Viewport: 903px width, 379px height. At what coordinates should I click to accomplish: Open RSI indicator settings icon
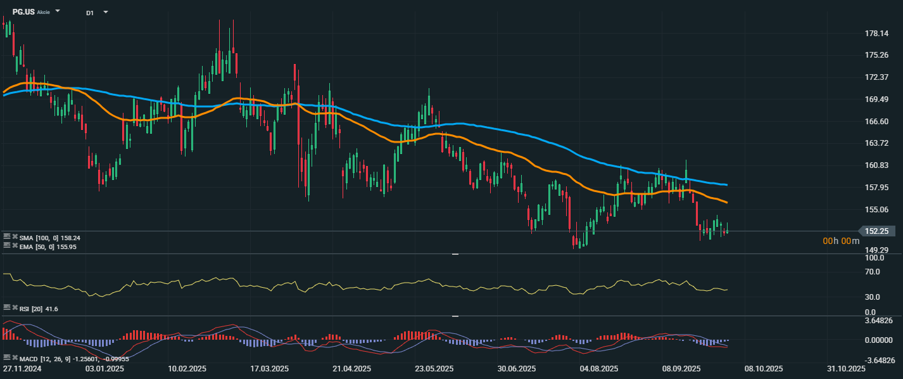click(6, 307)
